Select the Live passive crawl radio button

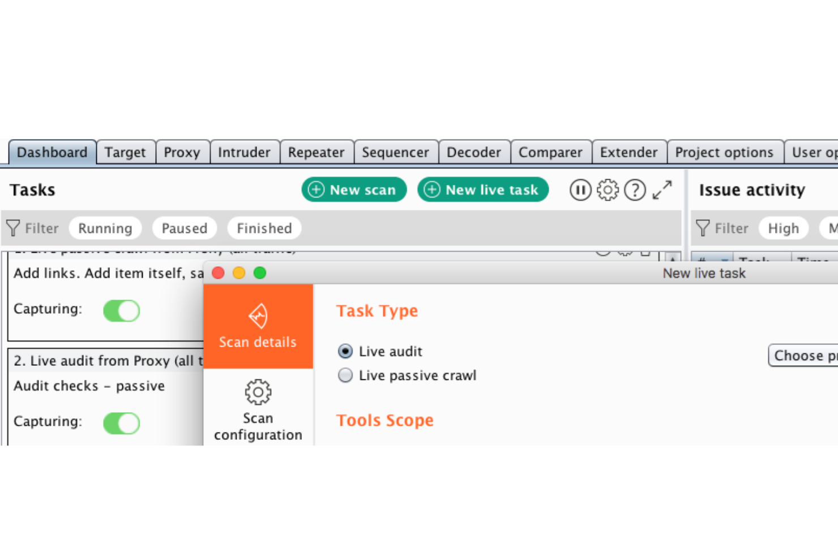click(x=345, y=375)
